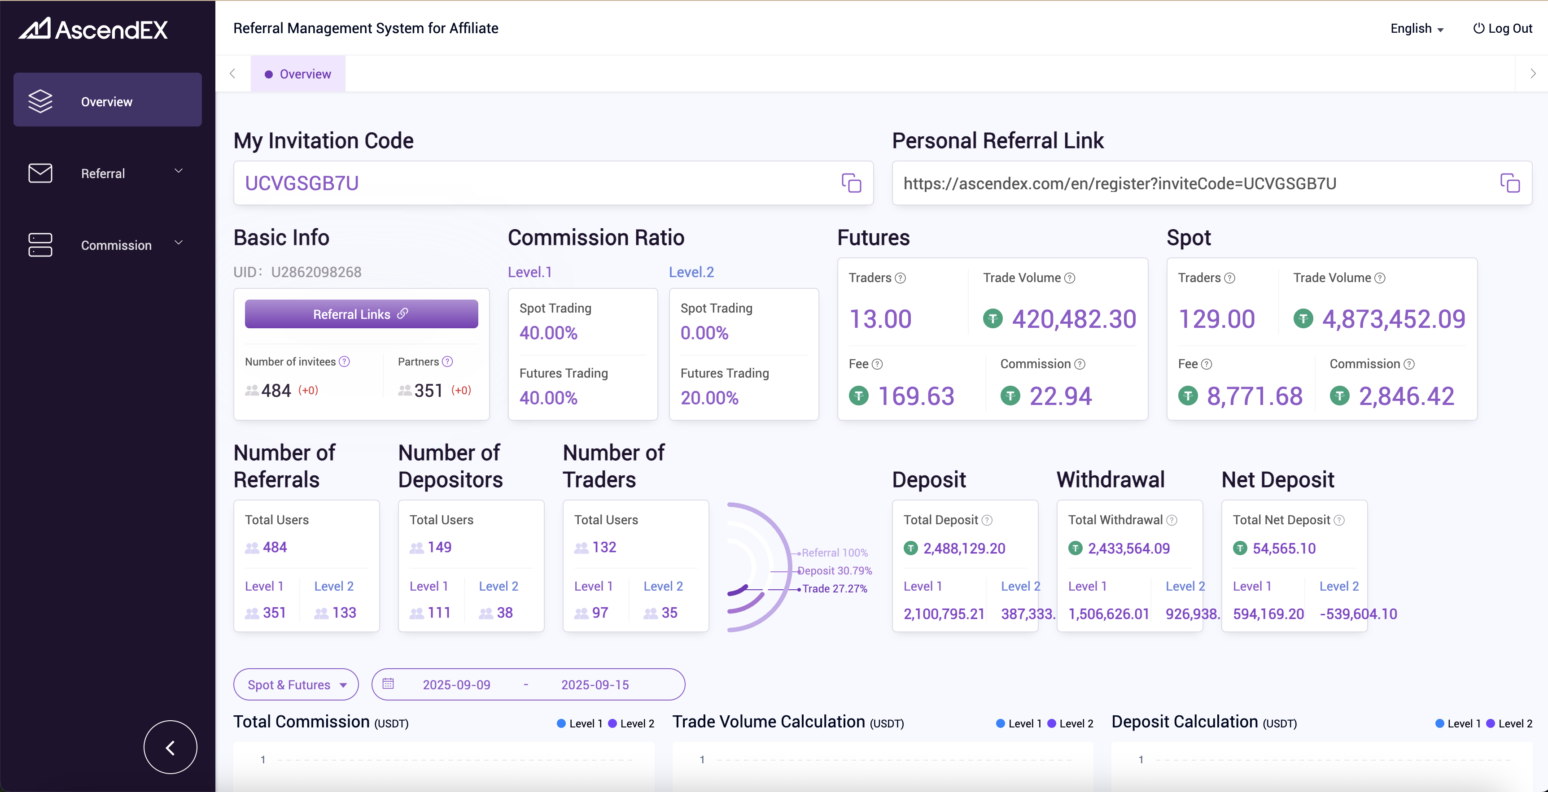Copy the personal referral link via copy icon
The image size is (1548, 792).
coord(1510,183)
